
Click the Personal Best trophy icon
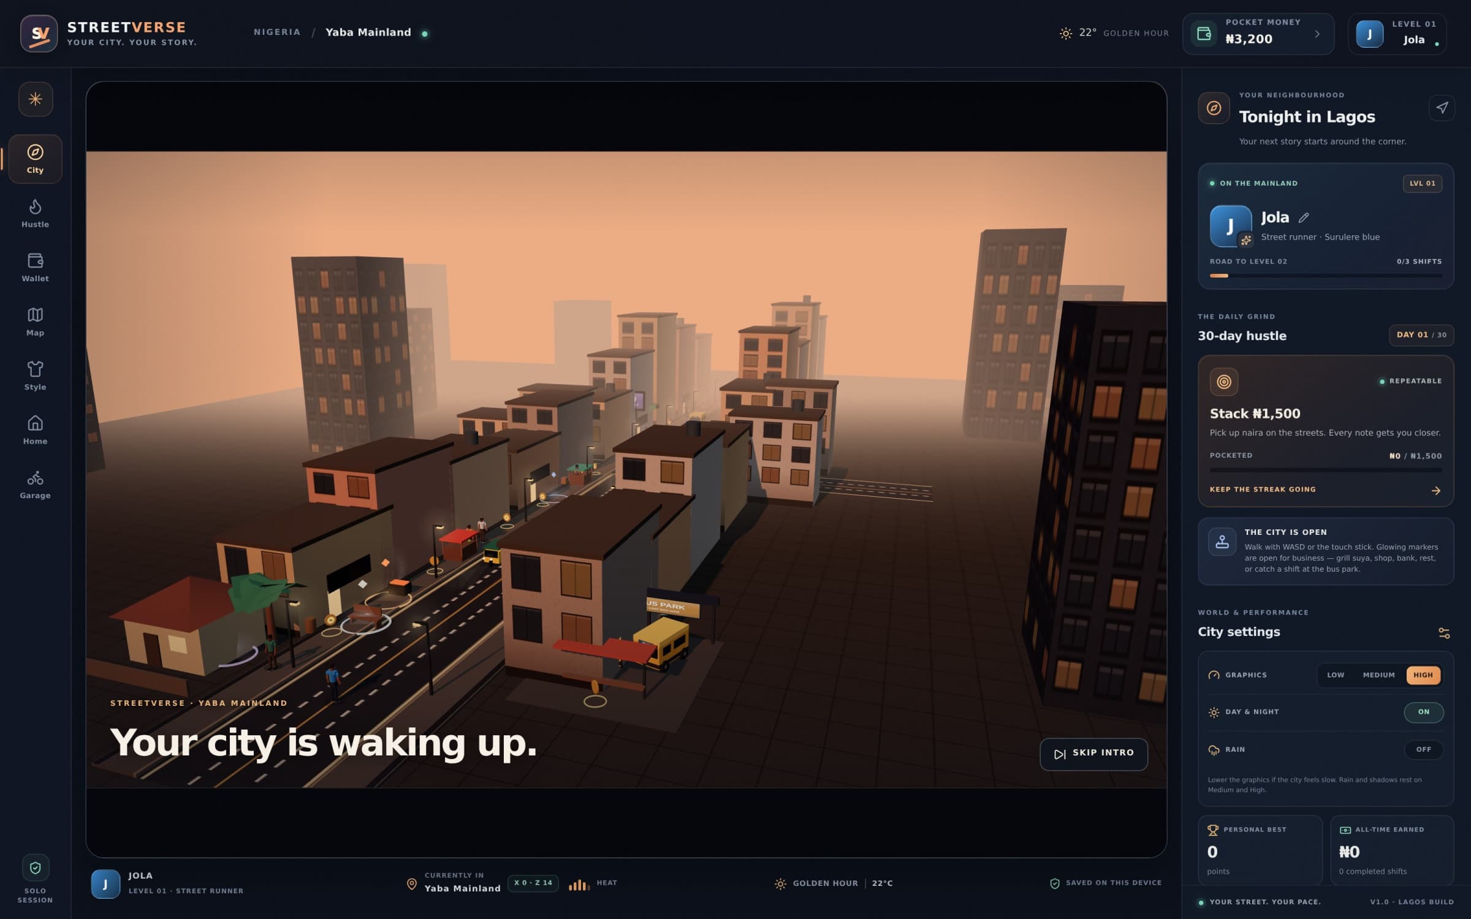point(1213,830)
